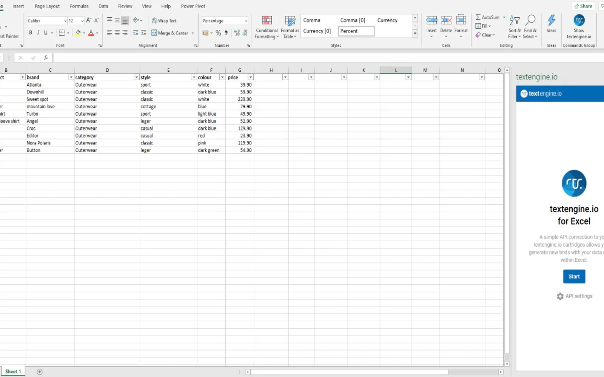604x377 pixels.
Task: Click the Delete cells icon
Action: [446, 20]
